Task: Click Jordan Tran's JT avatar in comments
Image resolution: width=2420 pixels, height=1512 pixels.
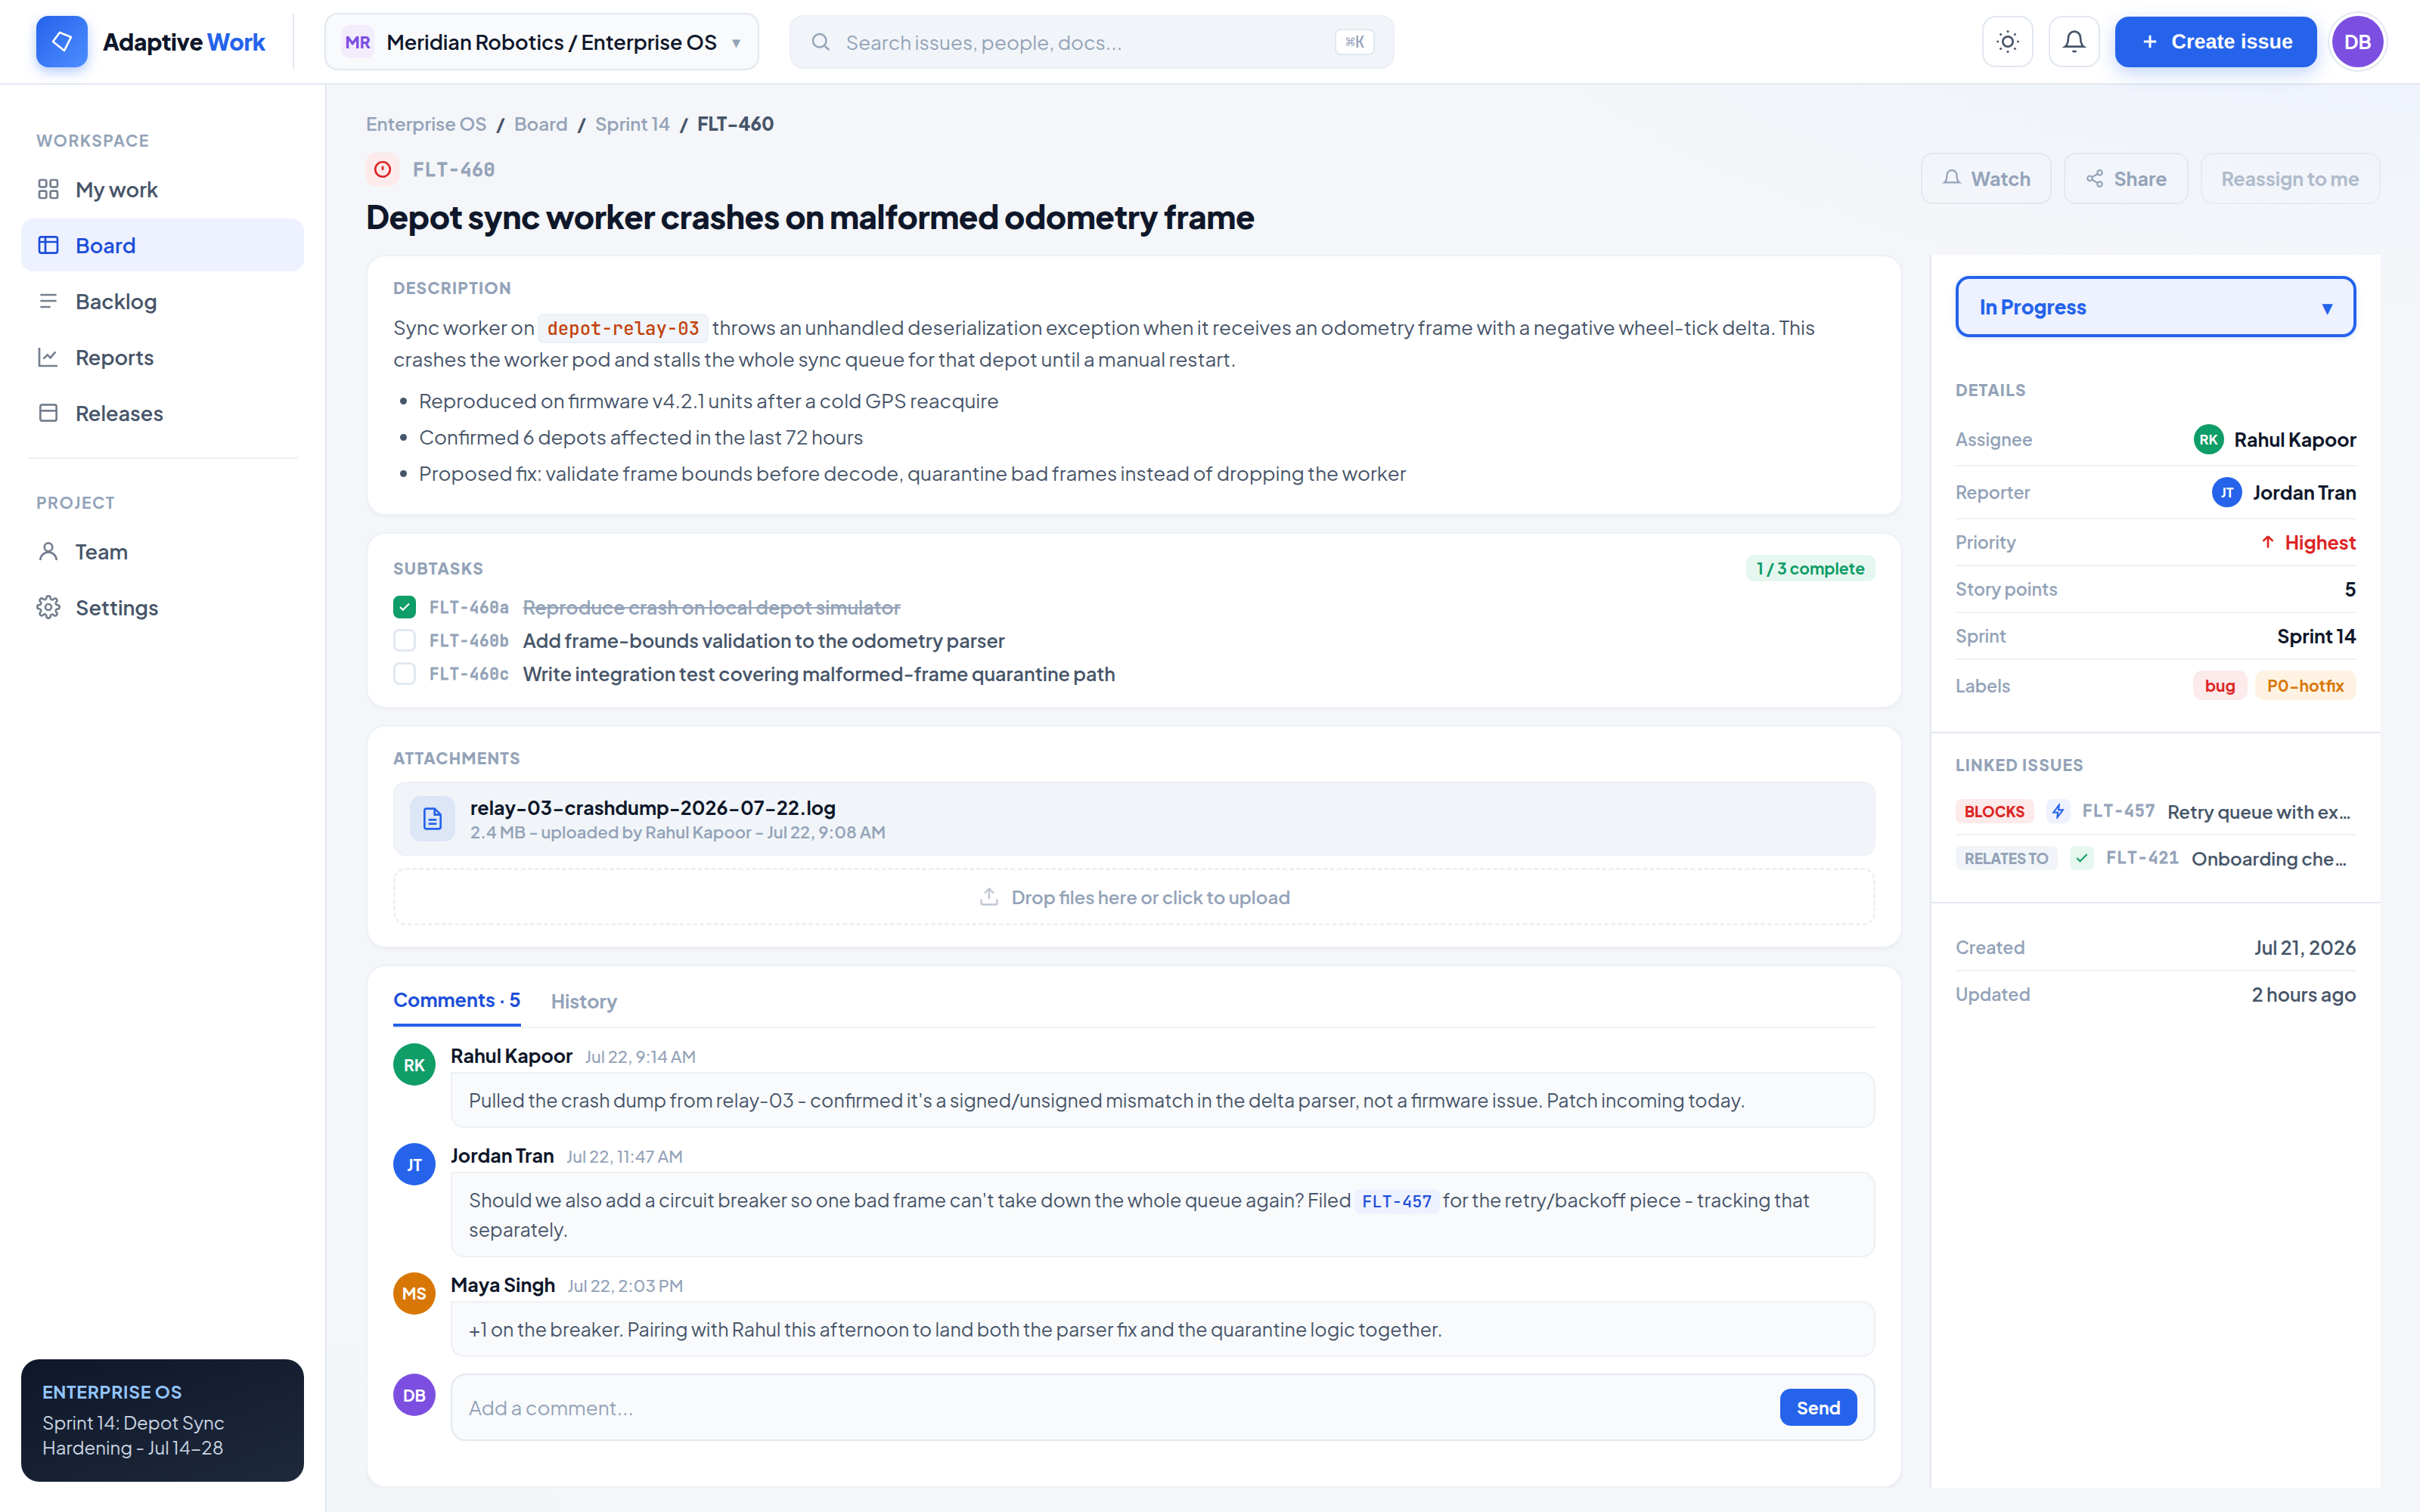Action: [x=414, y=1165]
